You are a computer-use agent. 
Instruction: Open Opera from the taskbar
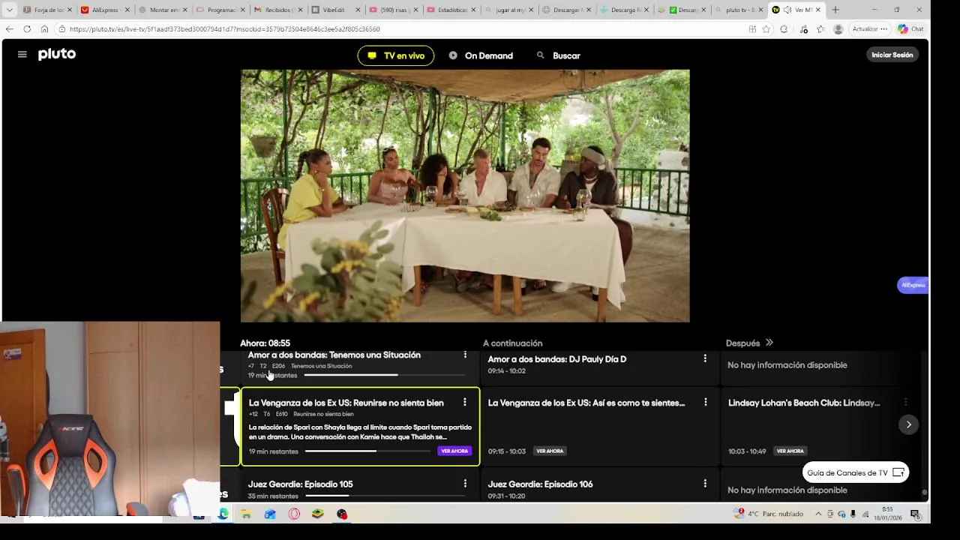294,514
